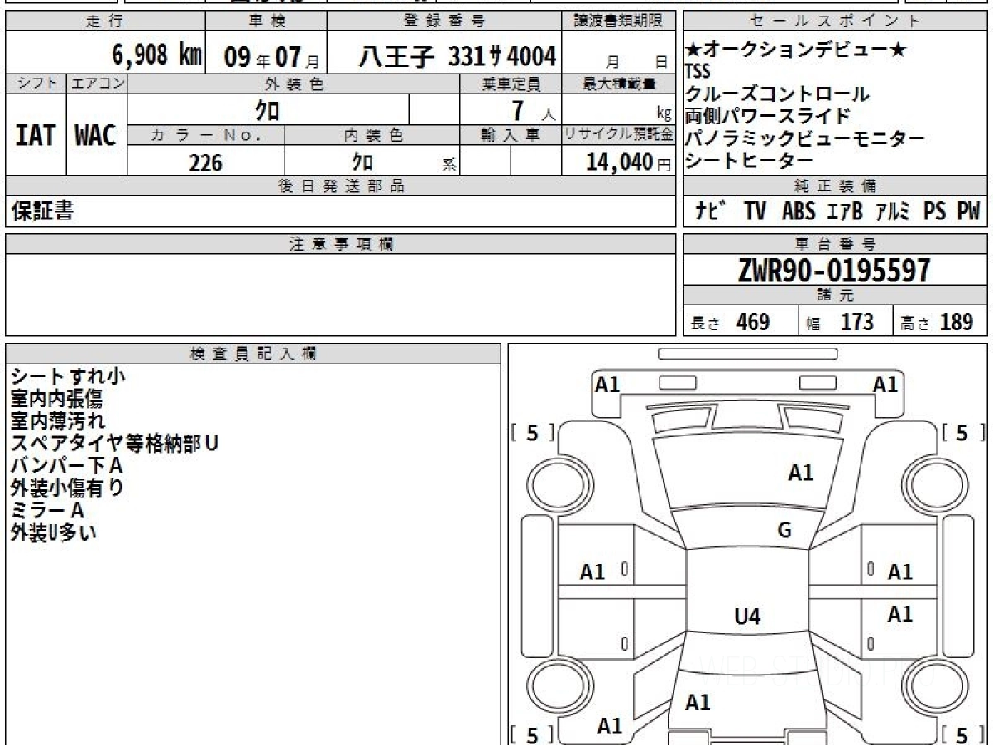
Task: Click the 注意事項欄 section header
Action: tap(341, 244)
